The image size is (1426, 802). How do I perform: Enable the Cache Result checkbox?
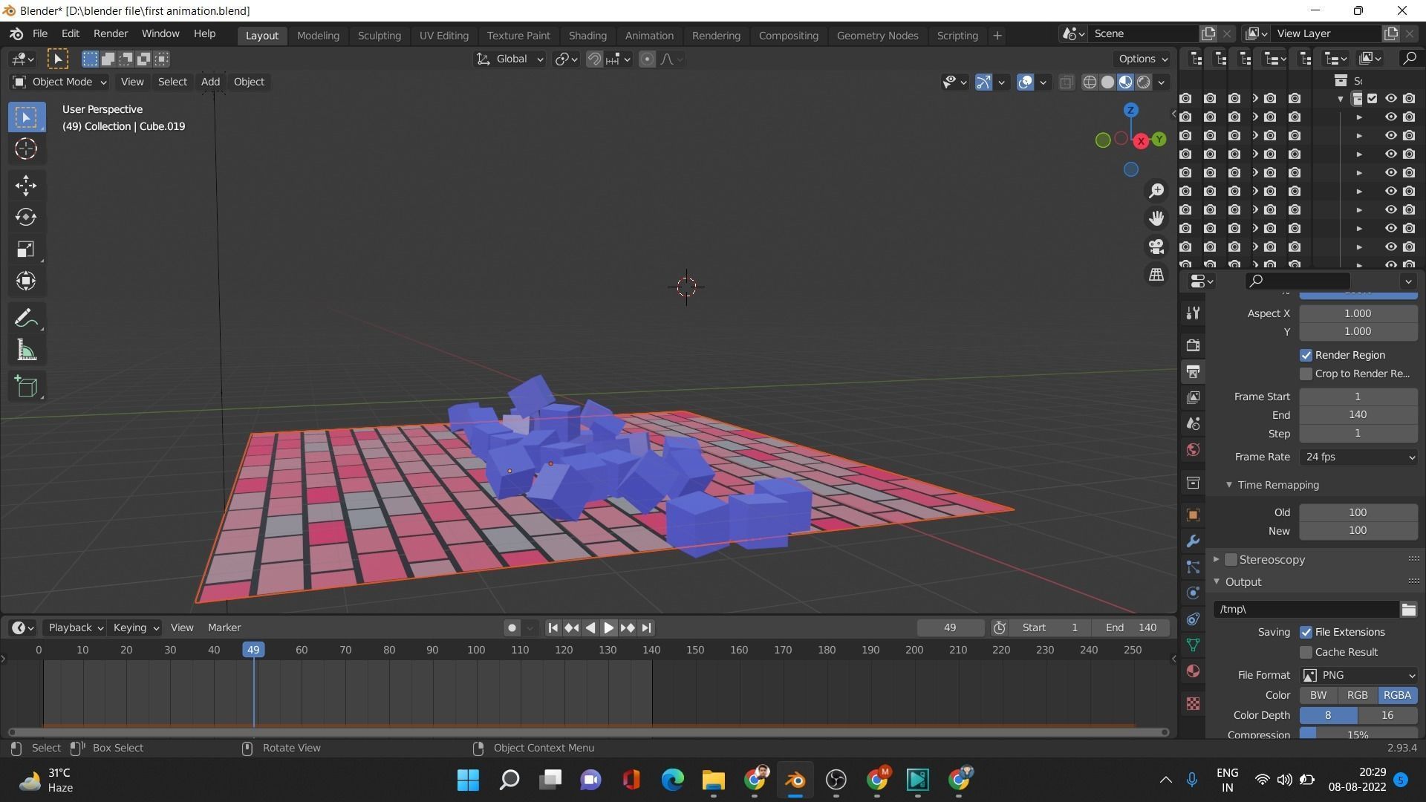pyautogui.click(x=1306, y=652)
